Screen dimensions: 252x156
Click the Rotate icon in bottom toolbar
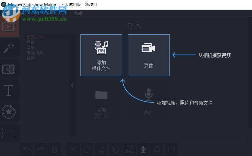(87, 149)
